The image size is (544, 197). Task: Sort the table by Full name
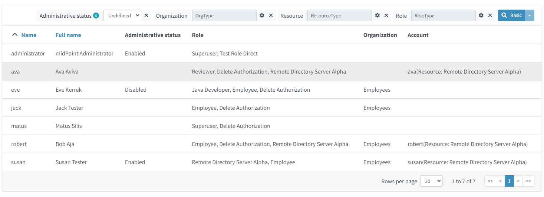[x=68, y=35]
